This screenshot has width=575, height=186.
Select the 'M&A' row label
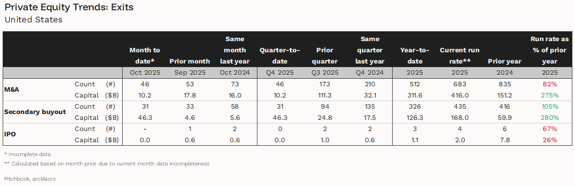12,89
